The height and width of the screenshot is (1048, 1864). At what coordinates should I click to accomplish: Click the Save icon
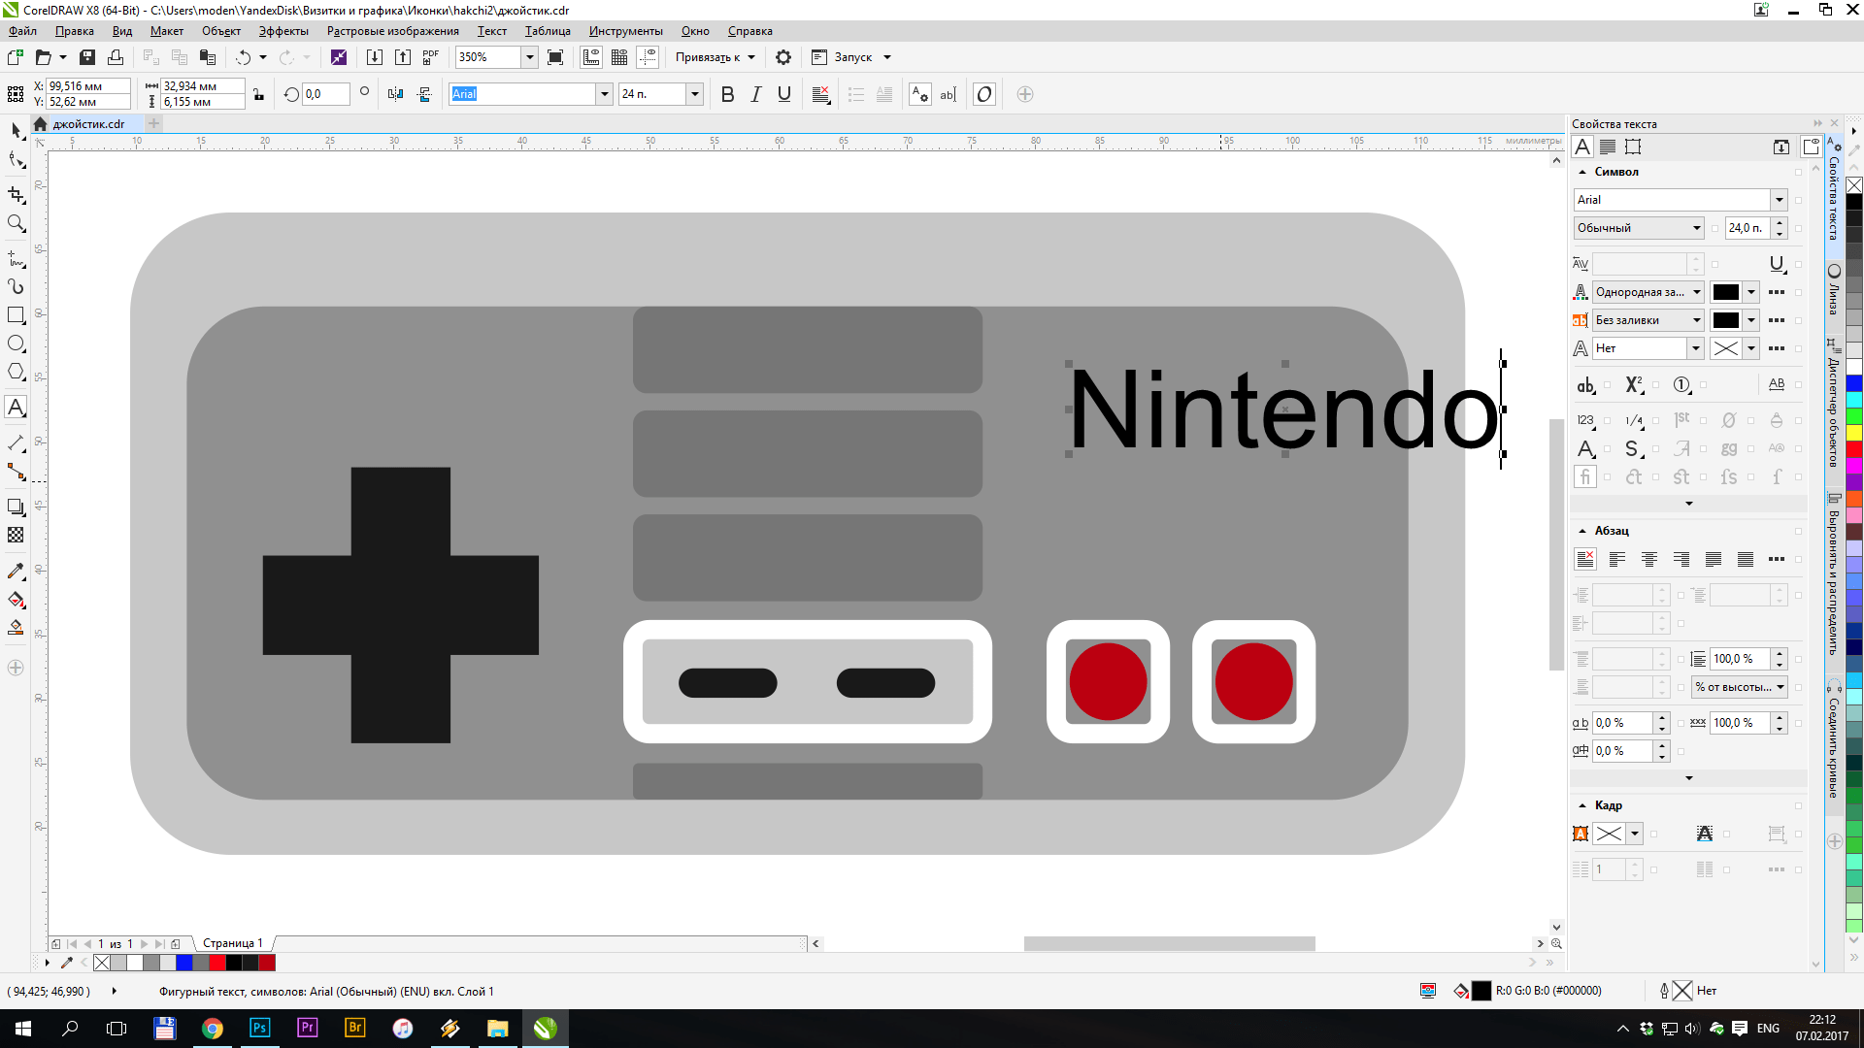tap(87, 57)
